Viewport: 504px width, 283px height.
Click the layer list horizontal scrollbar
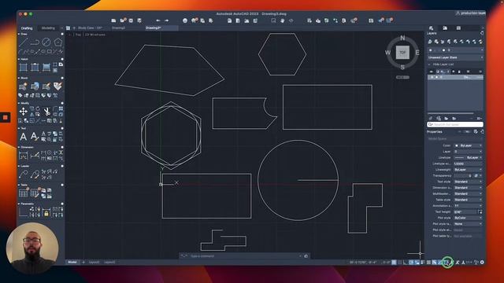(450, 113)
